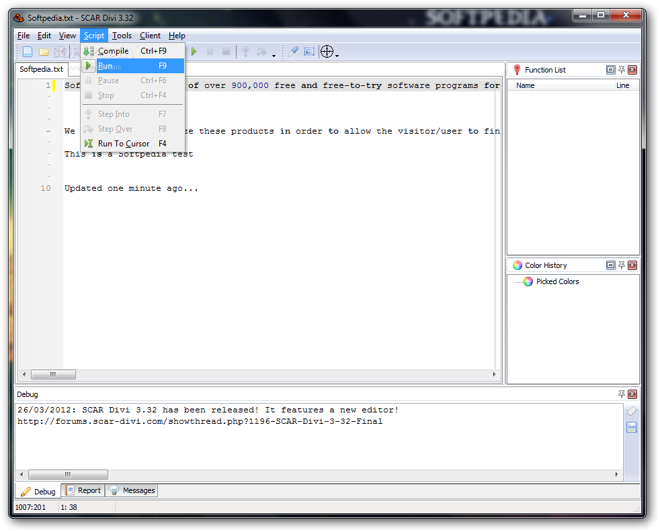The image size is (660, 532).
Task: Click the bitmap selection picture icon
Action: pos(309,52)
